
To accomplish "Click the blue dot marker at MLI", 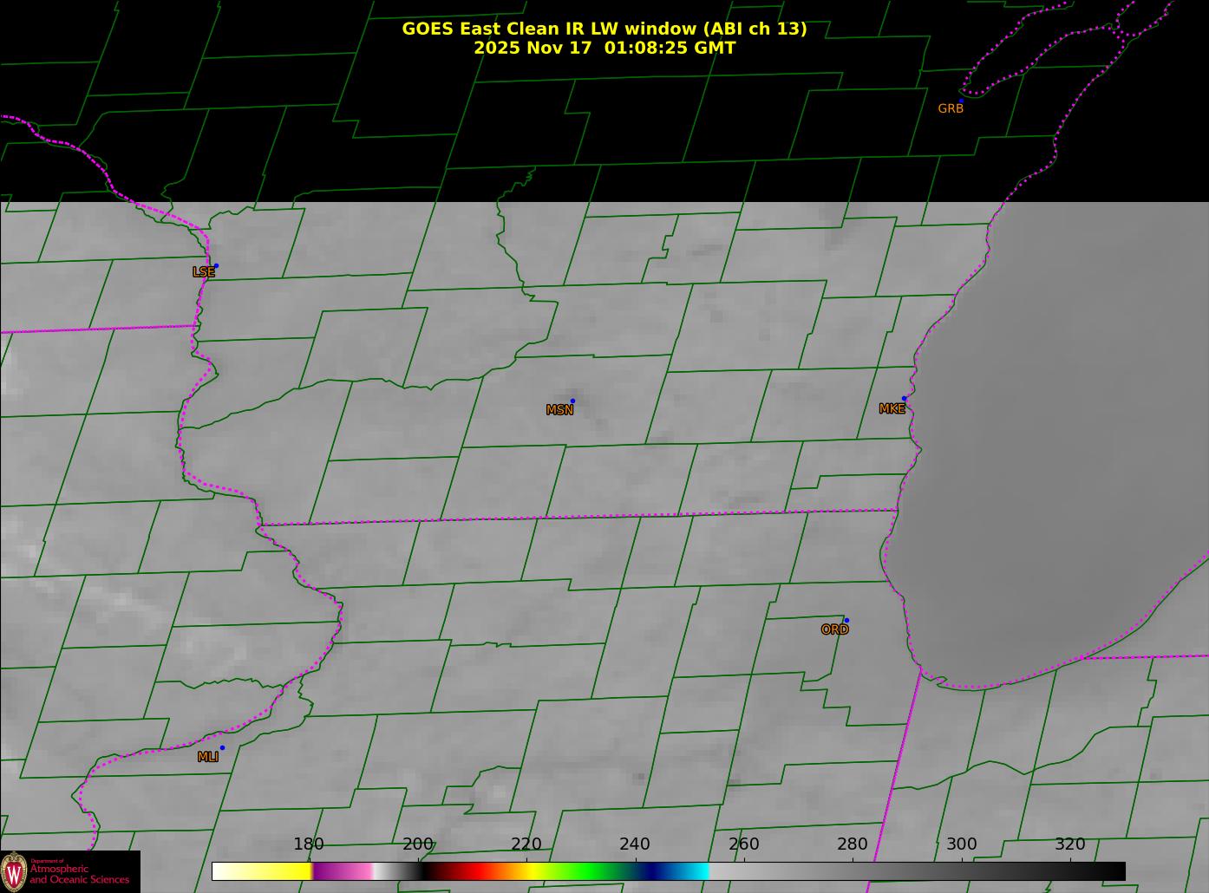I will (x=222, y=747).
